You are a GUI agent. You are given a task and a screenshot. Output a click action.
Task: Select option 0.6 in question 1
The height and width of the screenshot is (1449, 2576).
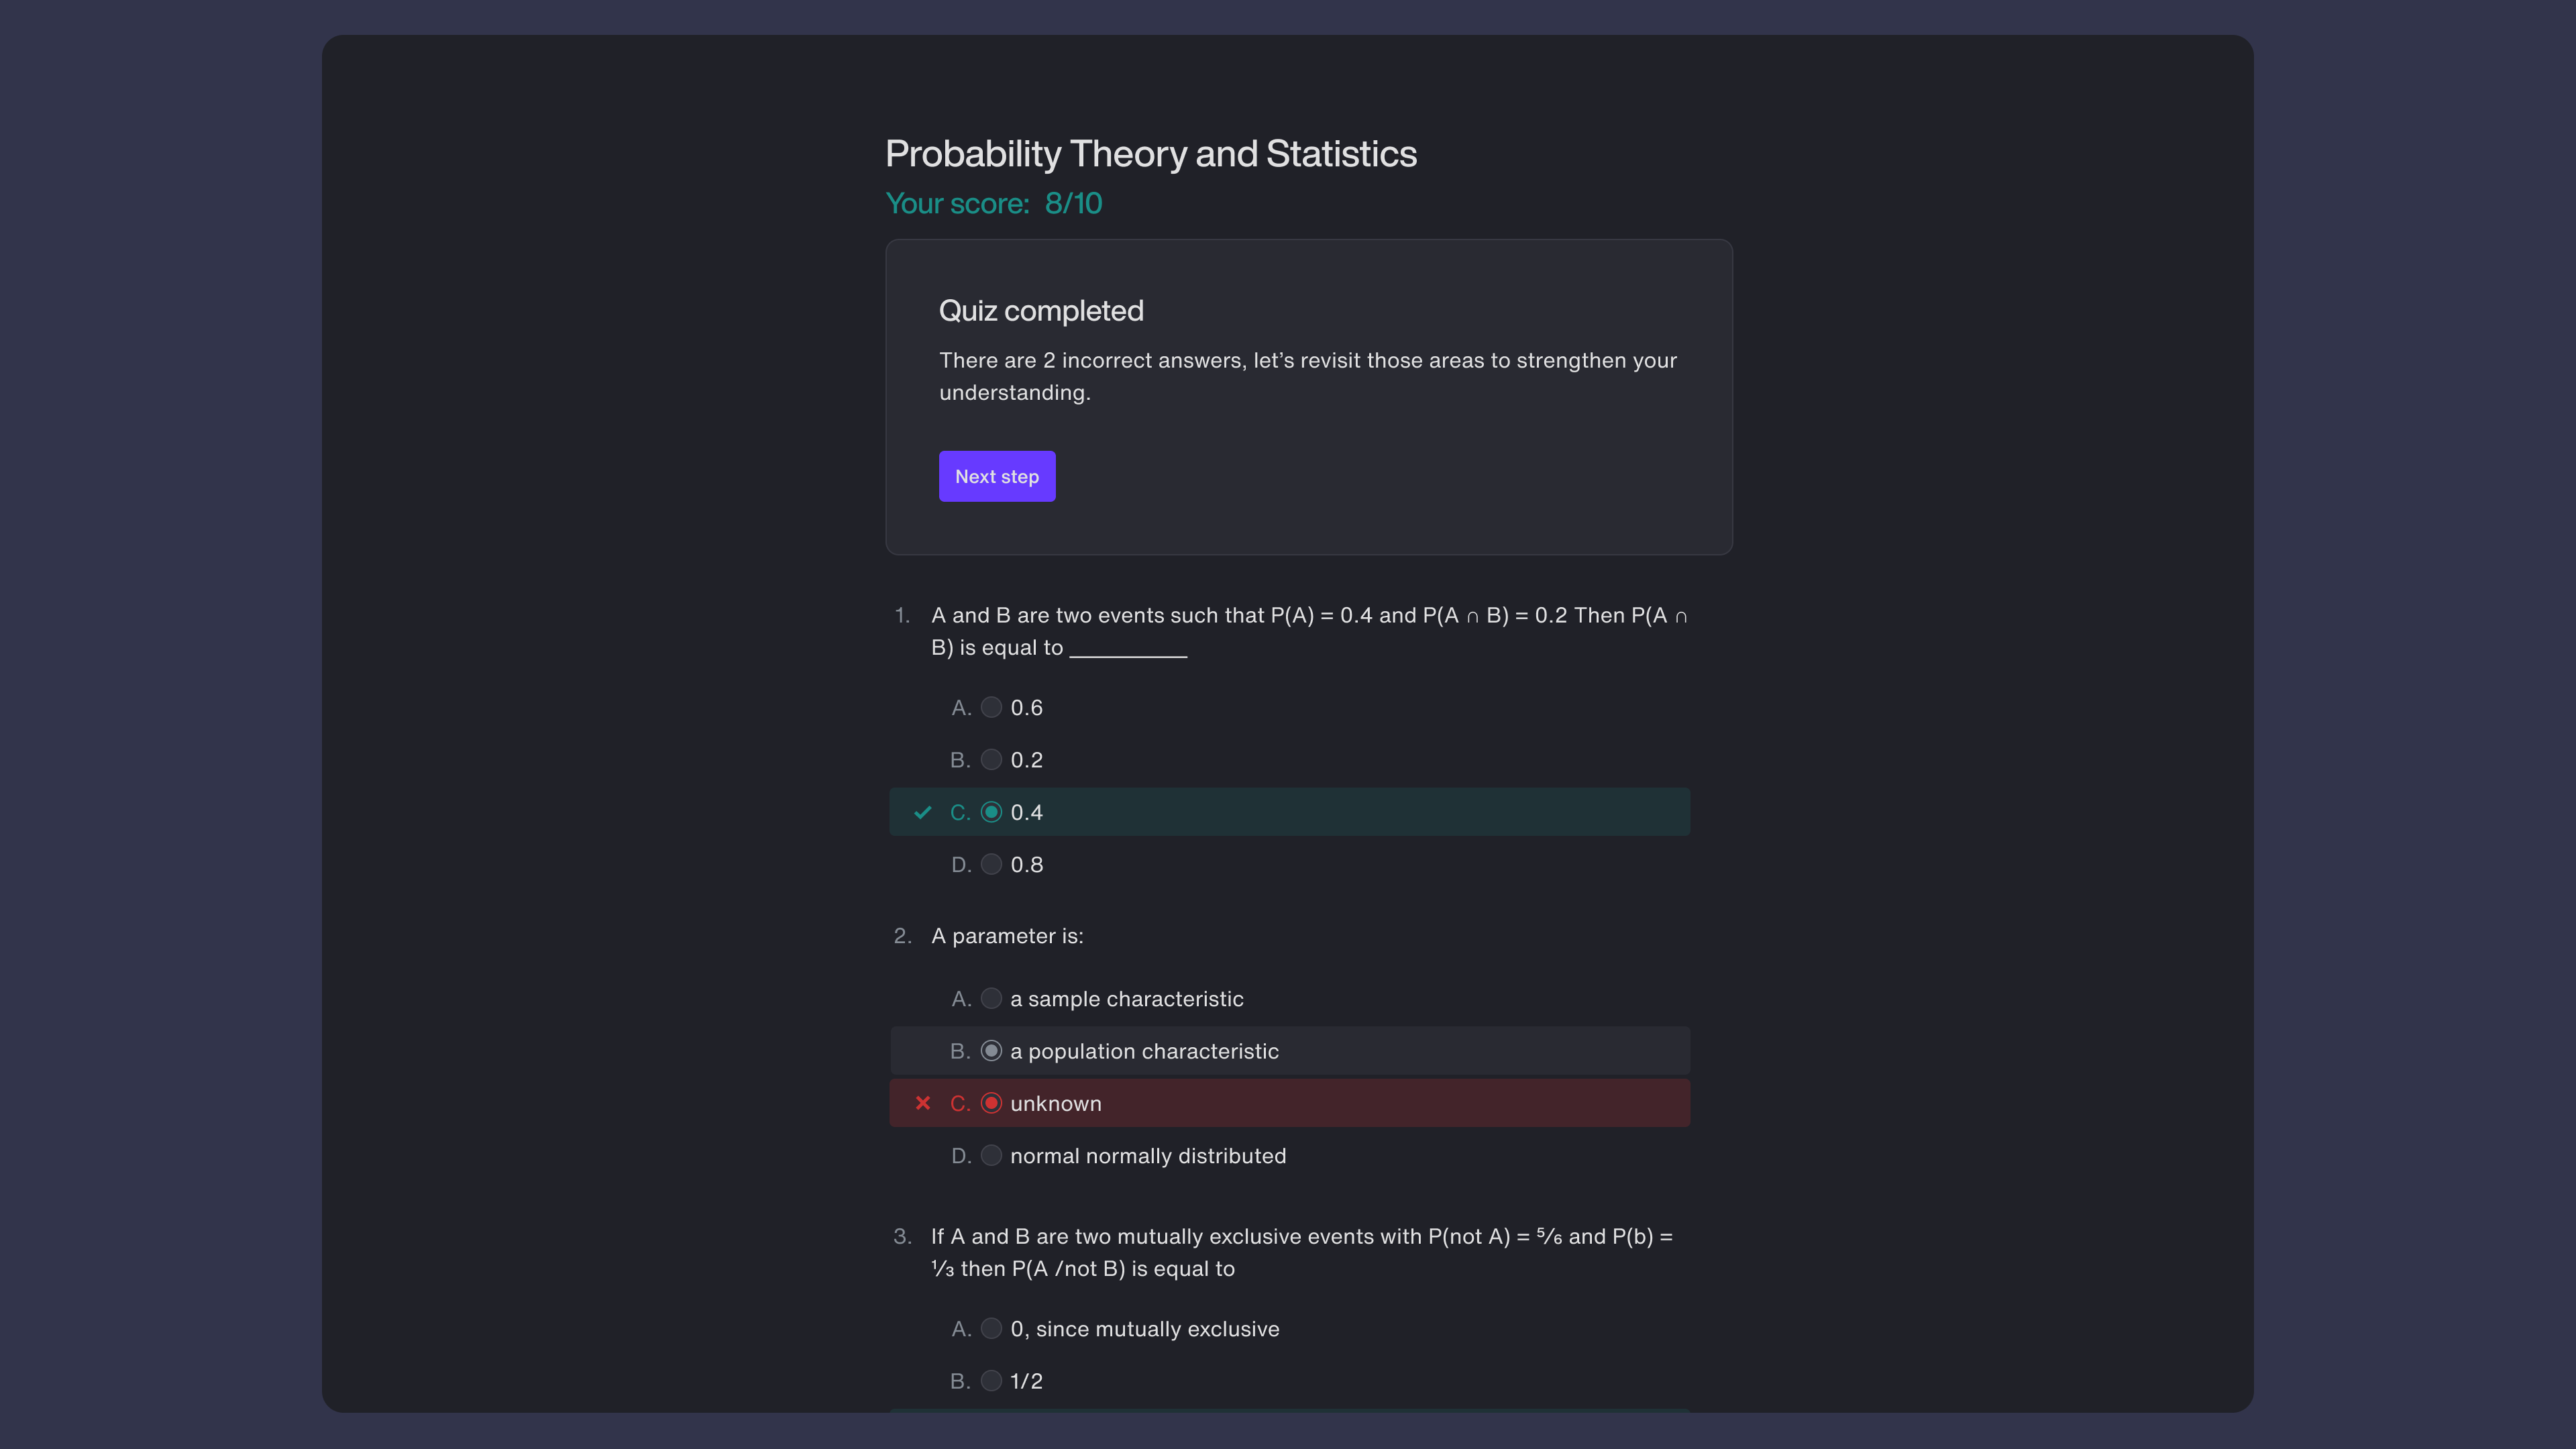click(991, 708)
